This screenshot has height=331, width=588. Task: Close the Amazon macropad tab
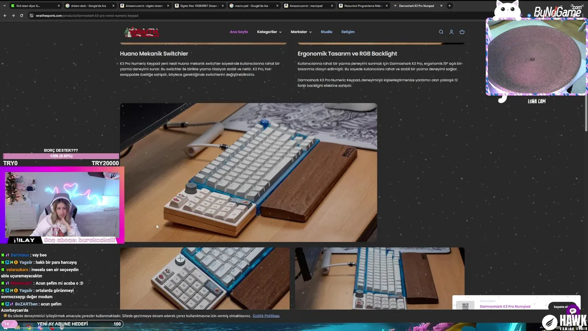(332, 6)
